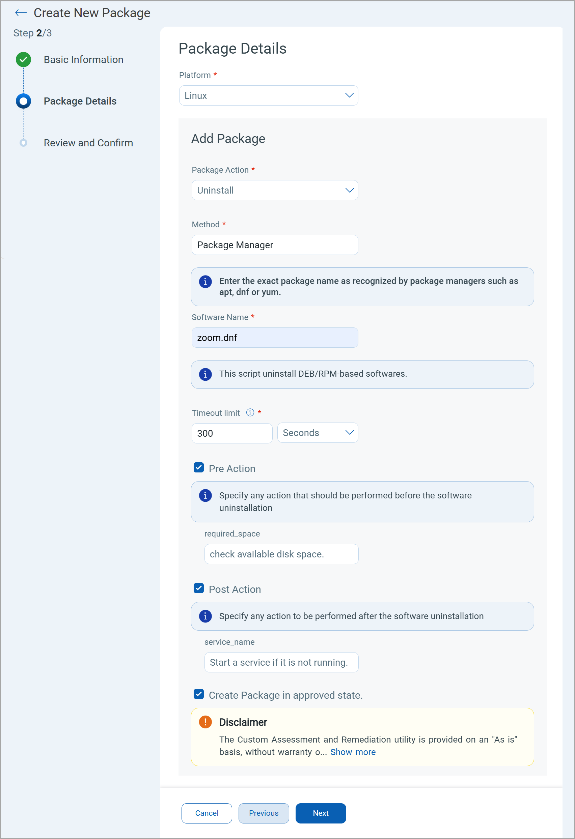Click the Review and Confirm step dot

click(x=24, y=143)
